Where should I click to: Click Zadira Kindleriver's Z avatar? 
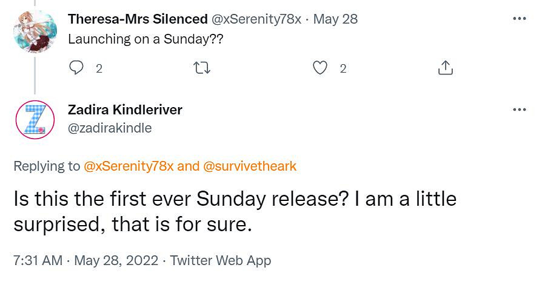pos(35,120)
